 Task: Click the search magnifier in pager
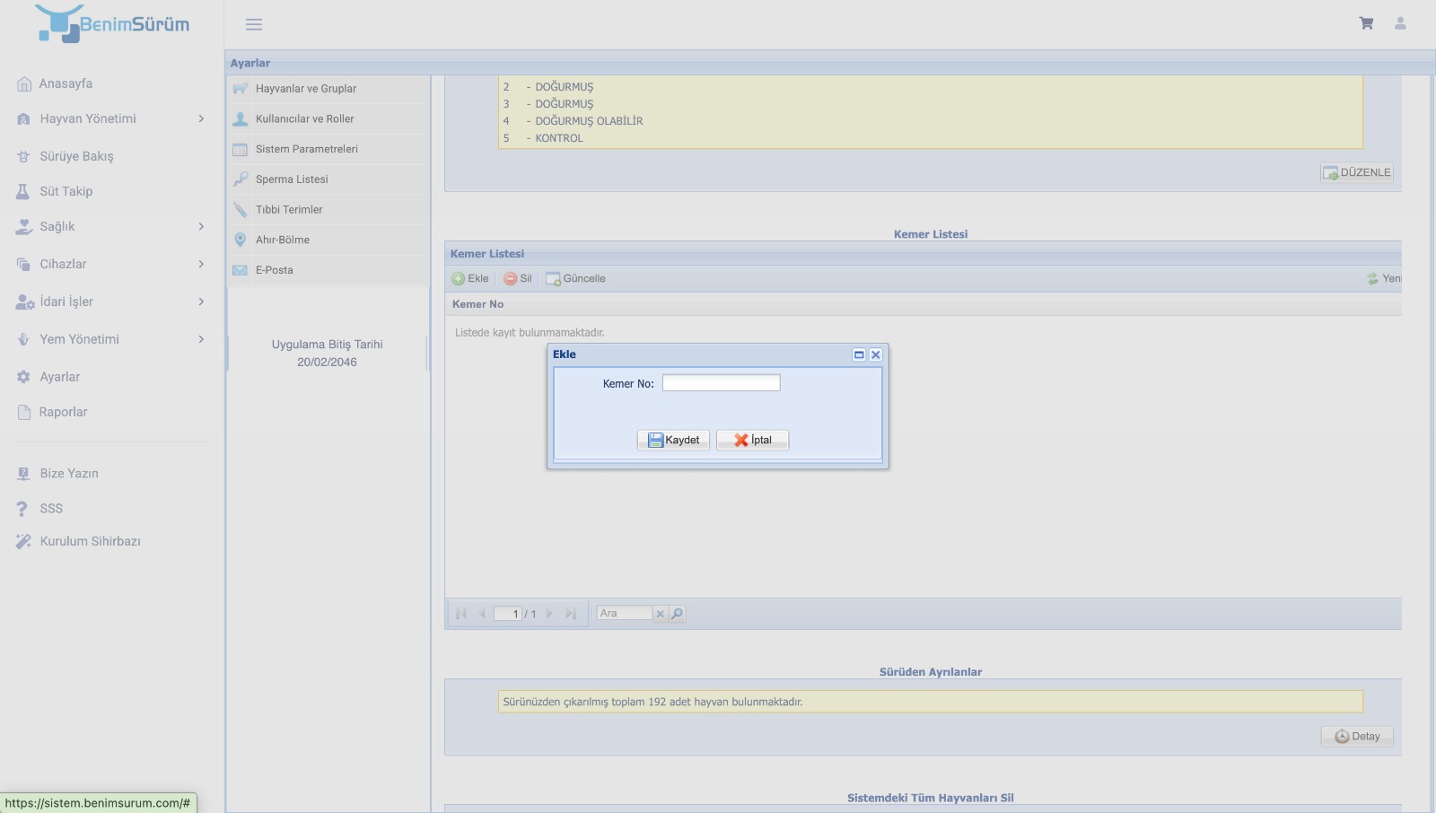(x=678, y=614)
